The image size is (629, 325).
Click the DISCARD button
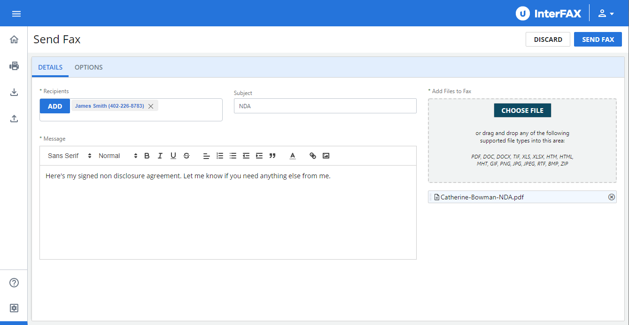pos(548,40)
